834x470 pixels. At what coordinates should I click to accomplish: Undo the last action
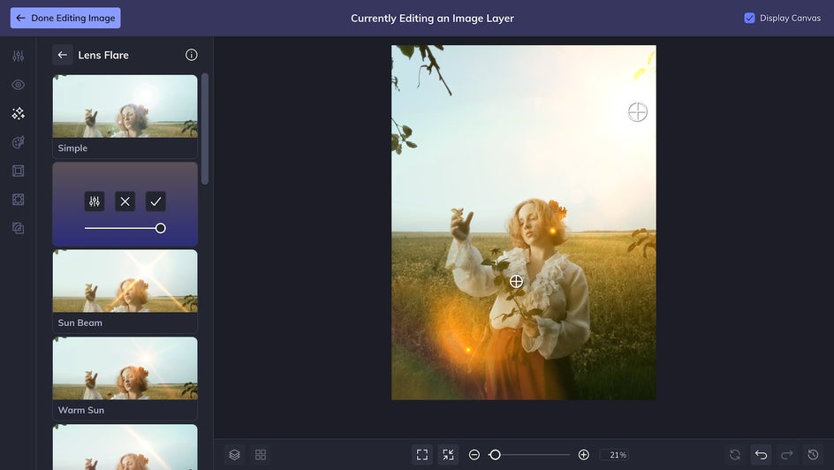click(762, 455)
